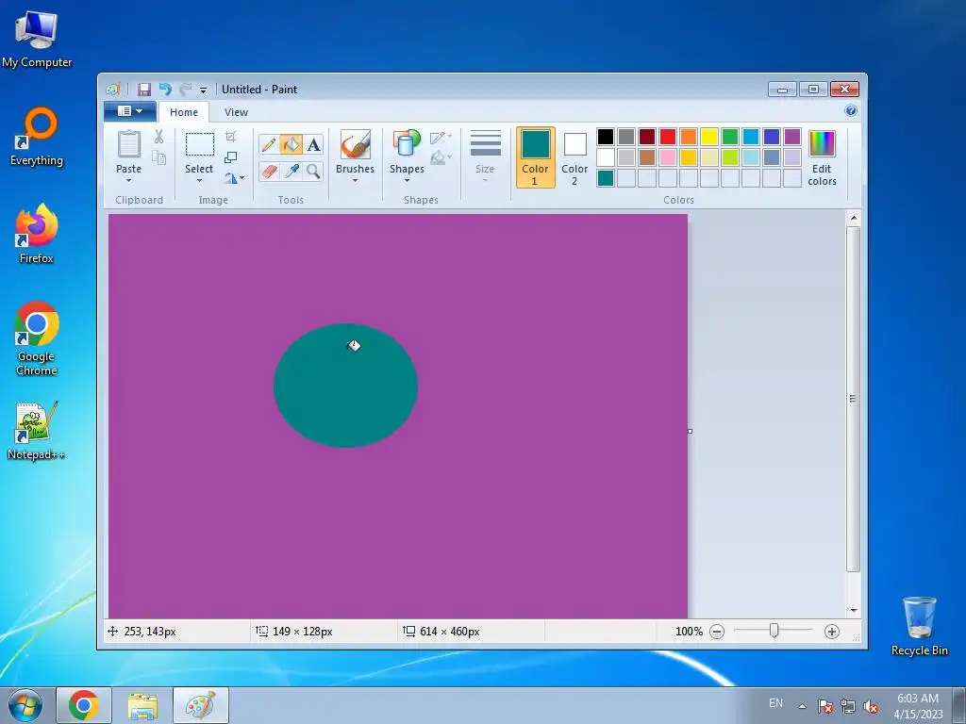The image size is (966, 724).
Task: Click the vertical scrollbar up arrow
Action: click(x=853, y=218)
